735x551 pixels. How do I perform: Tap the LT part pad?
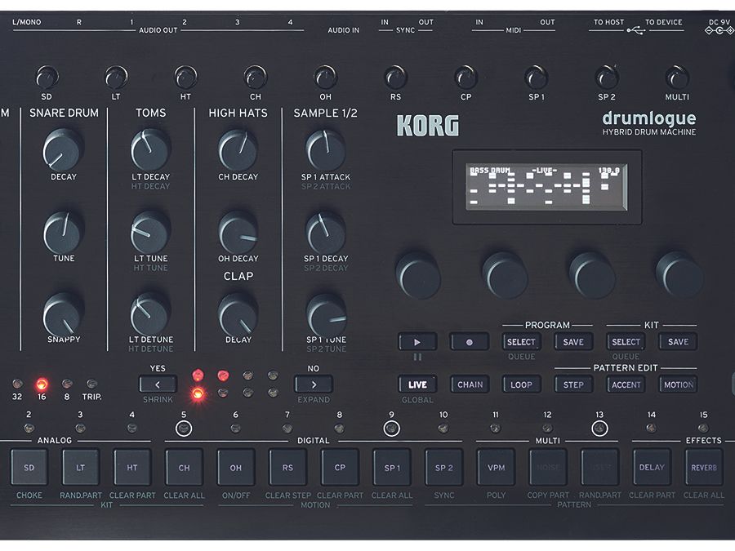coord(81,467)
